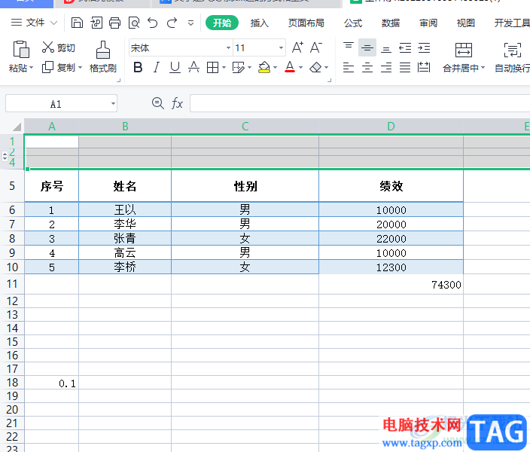Open the font size 11 dropdown
The width and height of the screenshot is (530, 452).
tap(281, 47)
